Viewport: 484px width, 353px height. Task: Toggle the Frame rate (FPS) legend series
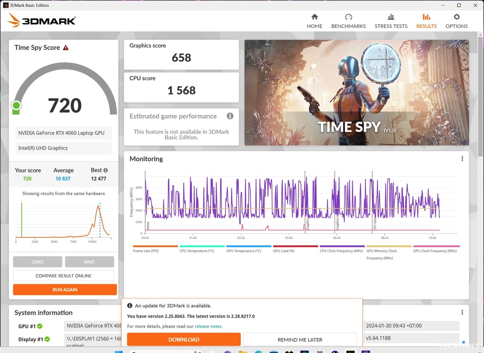click(x=155, y=248)
